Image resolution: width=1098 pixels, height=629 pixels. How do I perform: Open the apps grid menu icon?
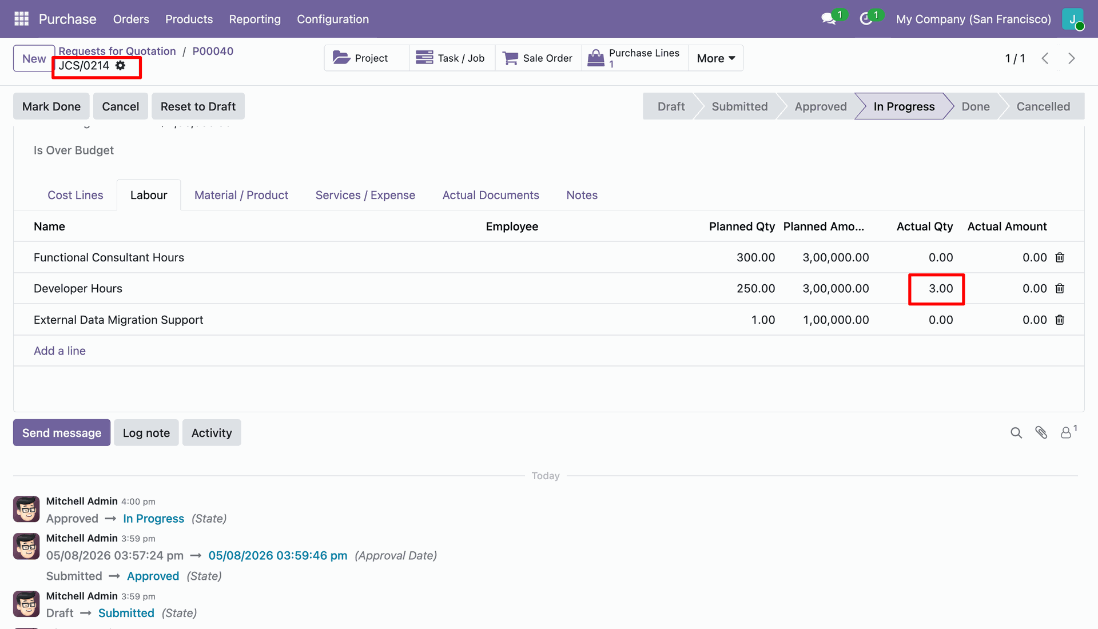(21, 19)
